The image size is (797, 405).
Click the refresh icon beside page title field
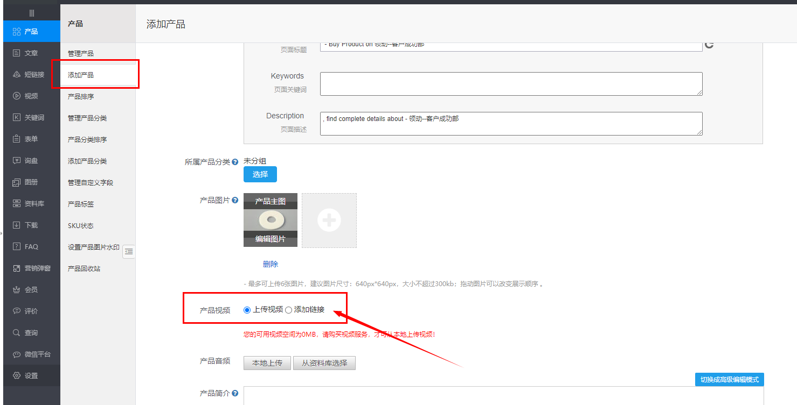709,45
